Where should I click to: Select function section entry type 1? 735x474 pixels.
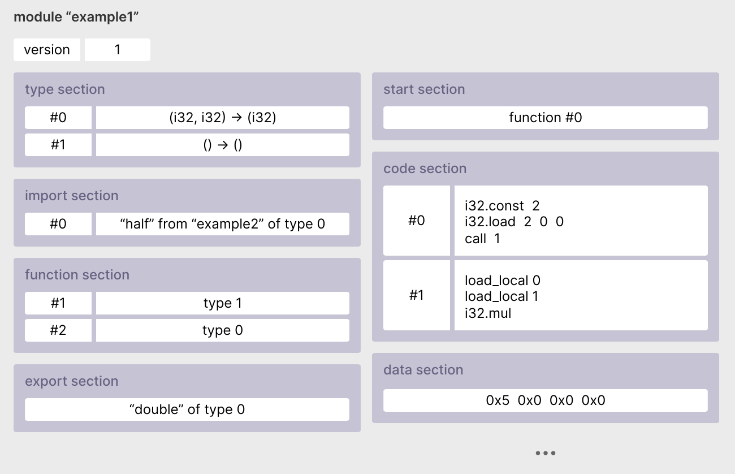tap(222, 303)
